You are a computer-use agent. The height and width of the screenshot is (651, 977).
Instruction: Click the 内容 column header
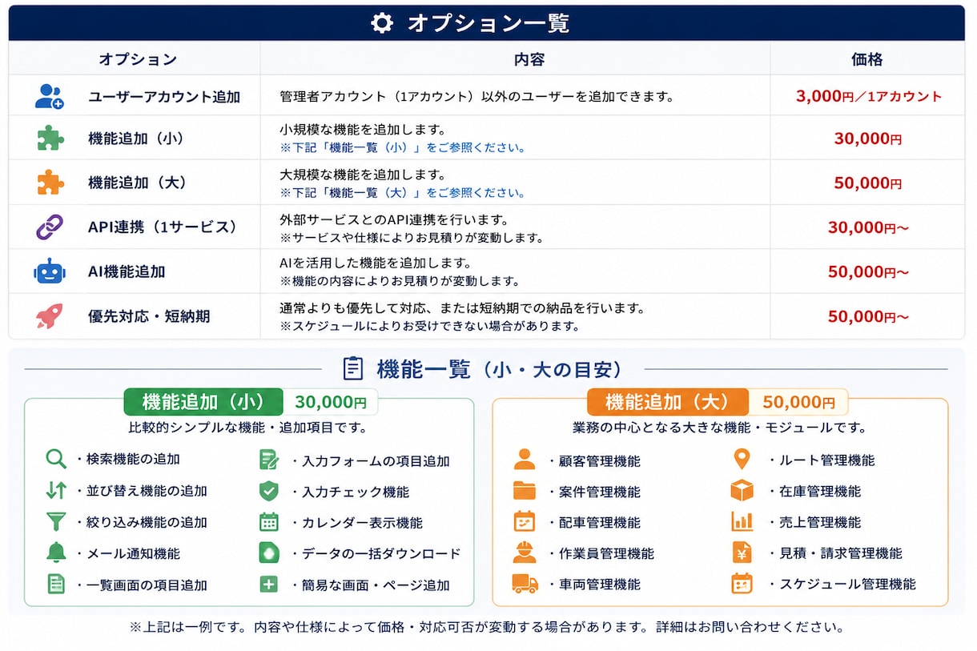coord(529,59)
